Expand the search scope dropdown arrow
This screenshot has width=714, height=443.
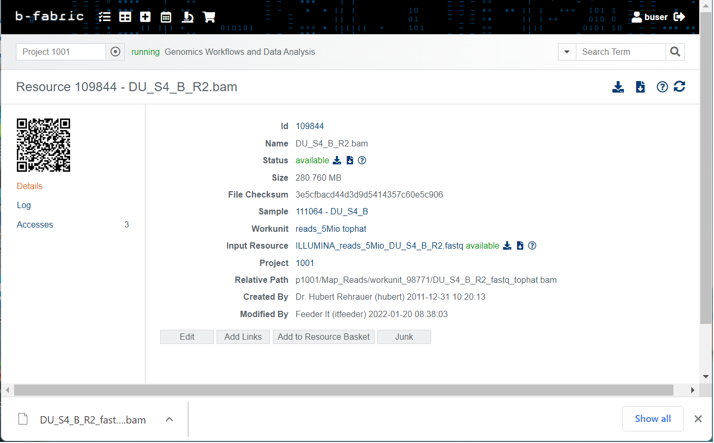(567, 52)
